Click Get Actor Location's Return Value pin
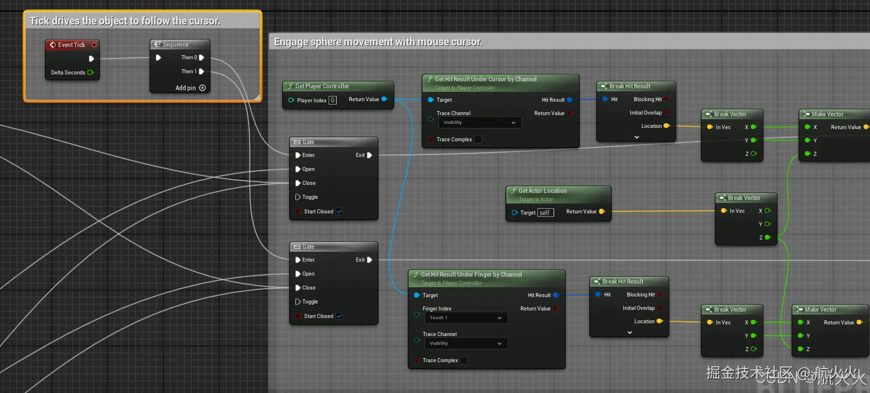The image size is (870, 393). [601, 212]
